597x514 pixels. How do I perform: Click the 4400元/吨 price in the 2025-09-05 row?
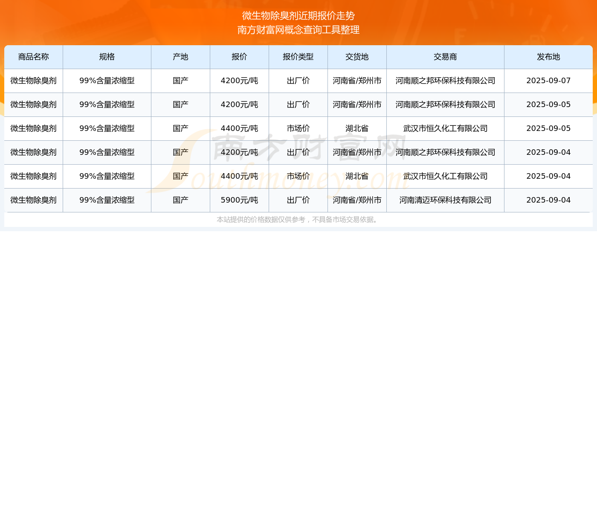[x=239, y=128]
